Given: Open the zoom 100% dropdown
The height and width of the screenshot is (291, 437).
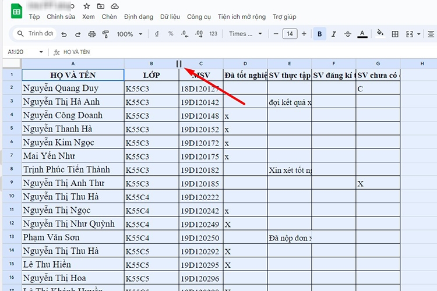Looking at the screenshot, I should (x=129, y=34).
